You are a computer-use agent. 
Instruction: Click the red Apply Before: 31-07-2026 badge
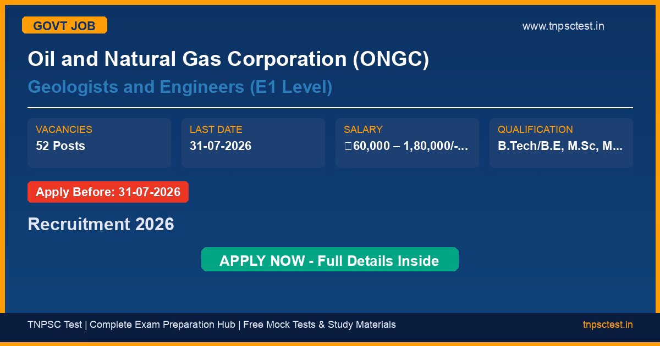[x=108, y=192]
